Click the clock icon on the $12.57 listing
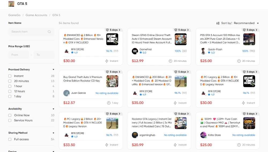Viewport: 268px width, 152px height. click(109, 103)
